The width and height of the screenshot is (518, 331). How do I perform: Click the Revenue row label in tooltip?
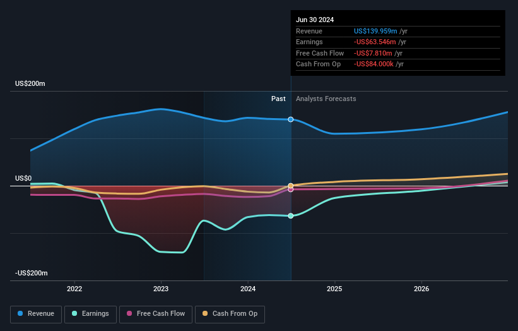pyautogui.click(x=309, y=31)
